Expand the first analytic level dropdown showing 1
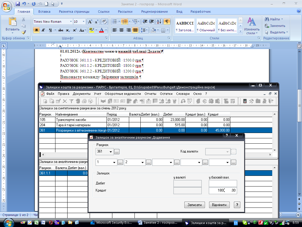 (x=114, y=162)
